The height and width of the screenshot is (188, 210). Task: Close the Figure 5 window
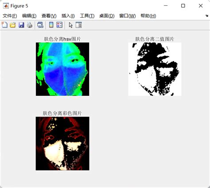coord(201,6)
